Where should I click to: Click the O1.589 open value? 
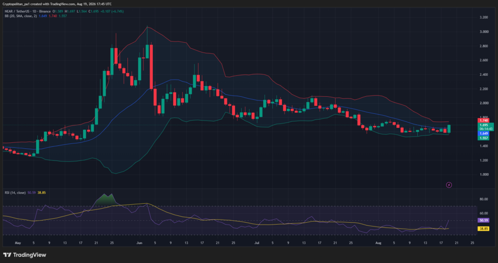tap(58, 12)
